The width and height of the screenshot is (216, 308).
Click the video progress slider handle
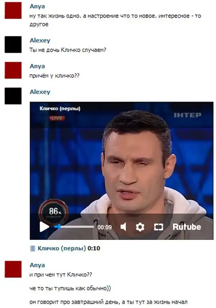[58, 227]
